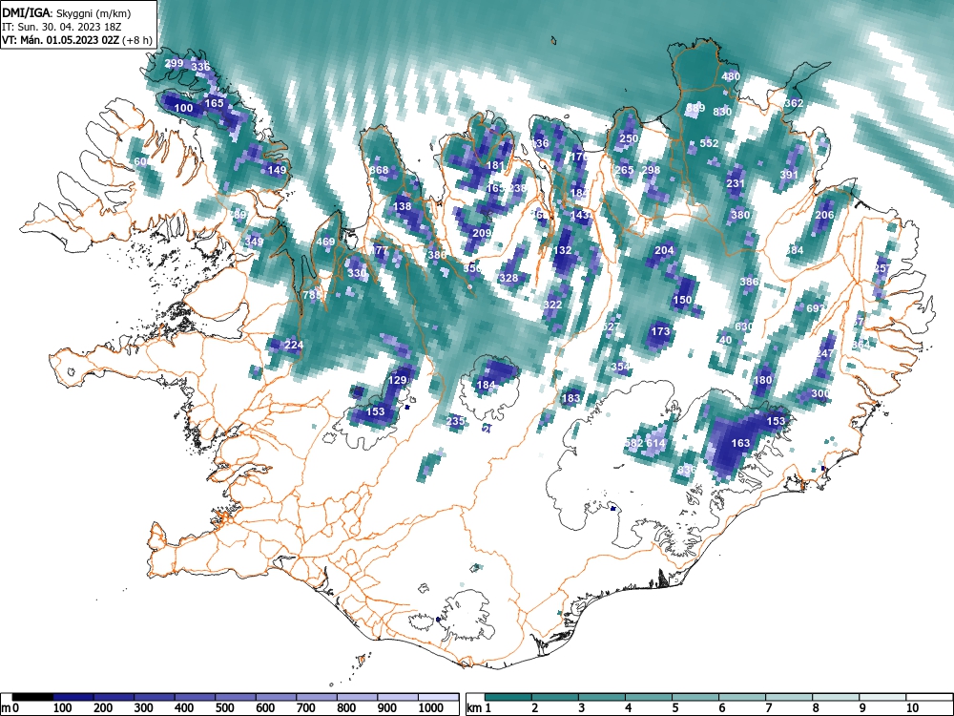Click visibility value 231

[736, 184]
